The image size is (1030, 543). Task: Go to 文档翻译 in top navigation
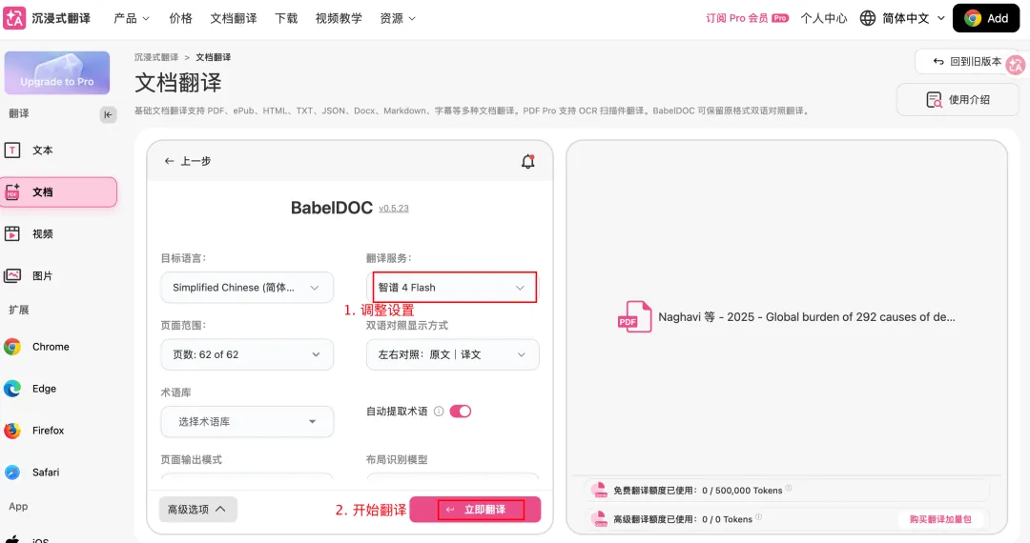(234, 18)
